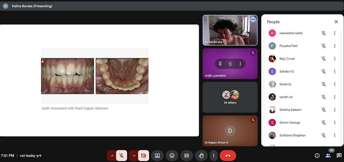Pin drjijin j.panakkal's tile
The width and height of the screenshot is (344, 162).
[x=220, y=64]
